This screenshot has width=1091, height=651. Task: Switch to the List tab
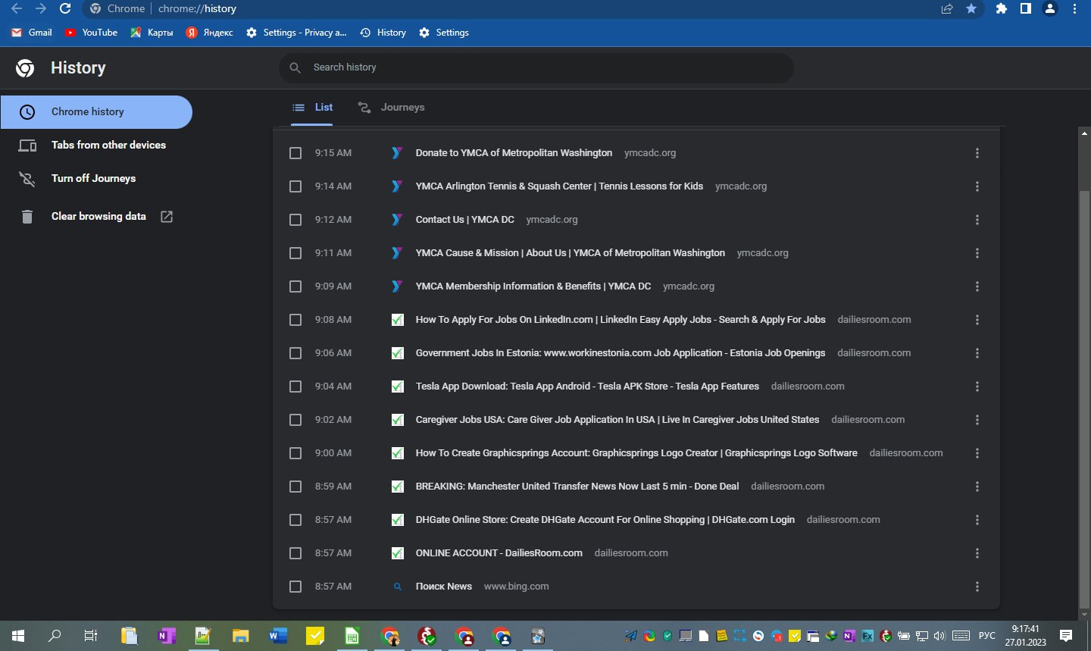tap(313, 108)
